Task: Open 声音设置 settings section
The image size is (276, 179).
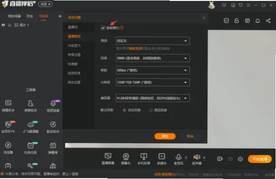Action: [x=74, y=55]
